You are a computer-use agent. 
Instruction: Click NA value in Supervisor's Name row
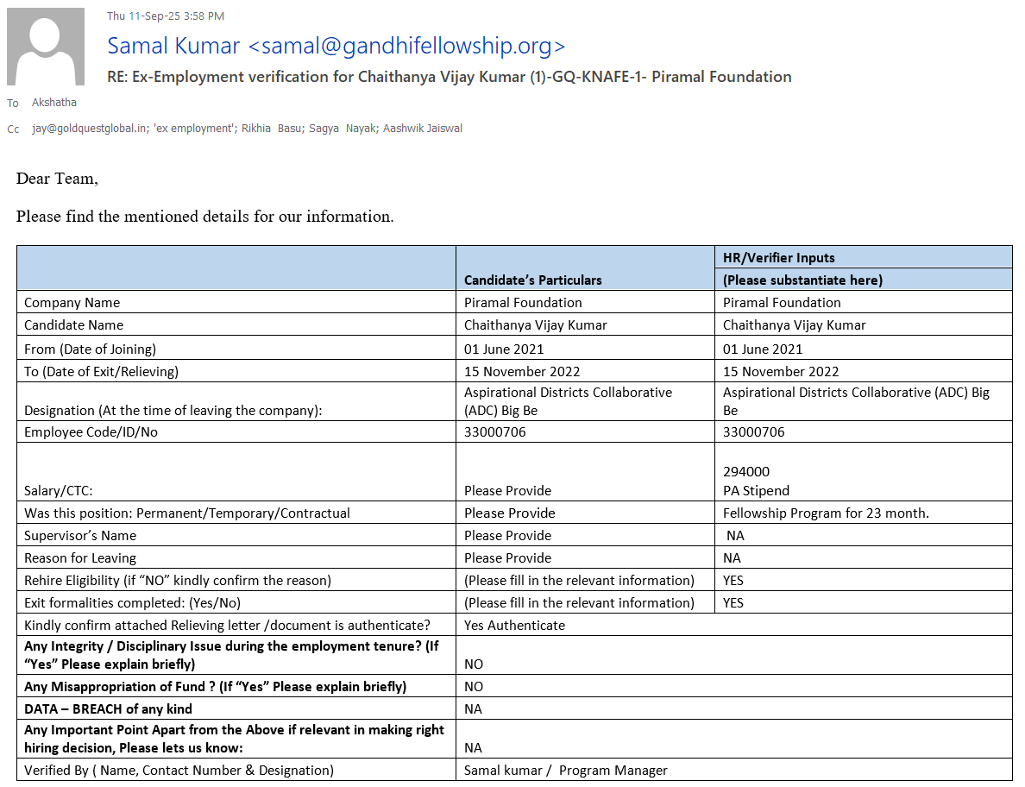click(x=735, y=535)
